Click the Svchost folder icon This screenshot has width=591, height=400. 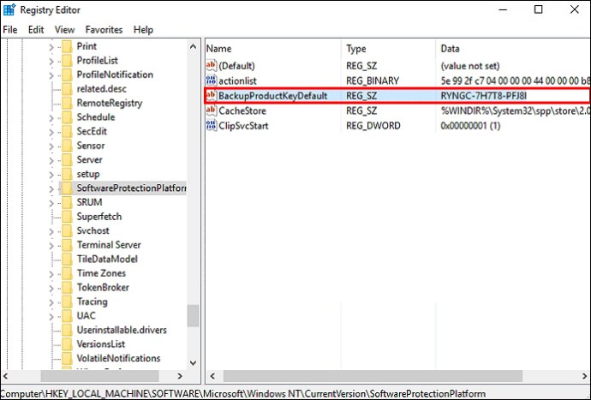coord(67,230)
